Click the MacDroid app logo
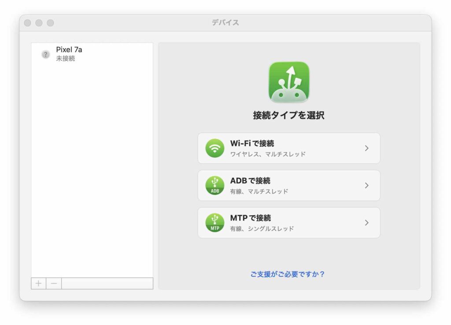Image resolution: width=451 pixels, height=325 pixels. click(289, 82)
